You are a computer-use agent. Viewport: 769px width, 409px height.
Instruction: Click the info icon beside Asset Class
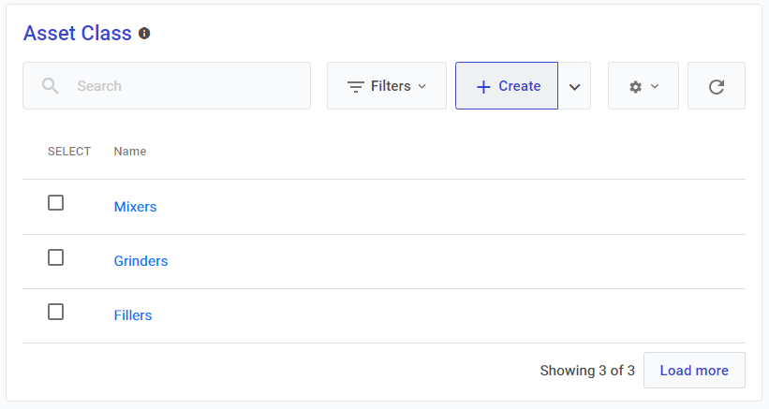(x=144, y=34)
